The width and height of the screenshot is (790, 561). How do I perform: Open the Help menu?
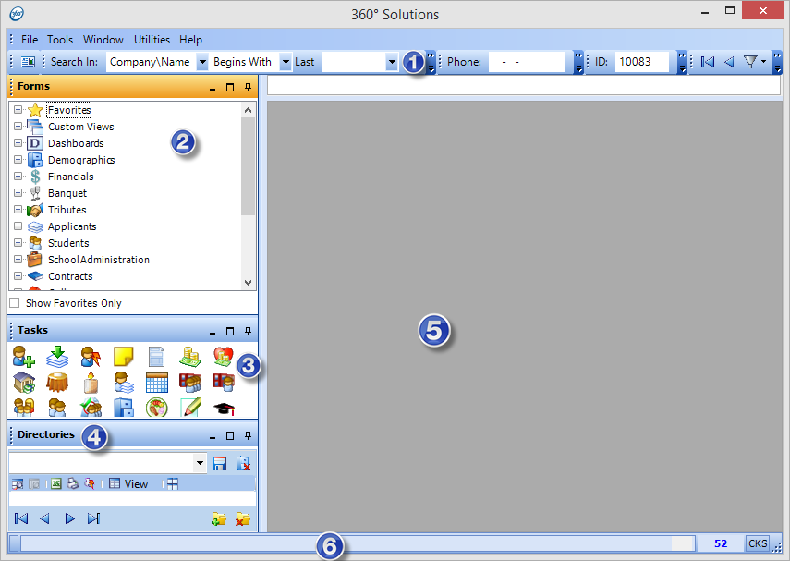click(190, 40)
